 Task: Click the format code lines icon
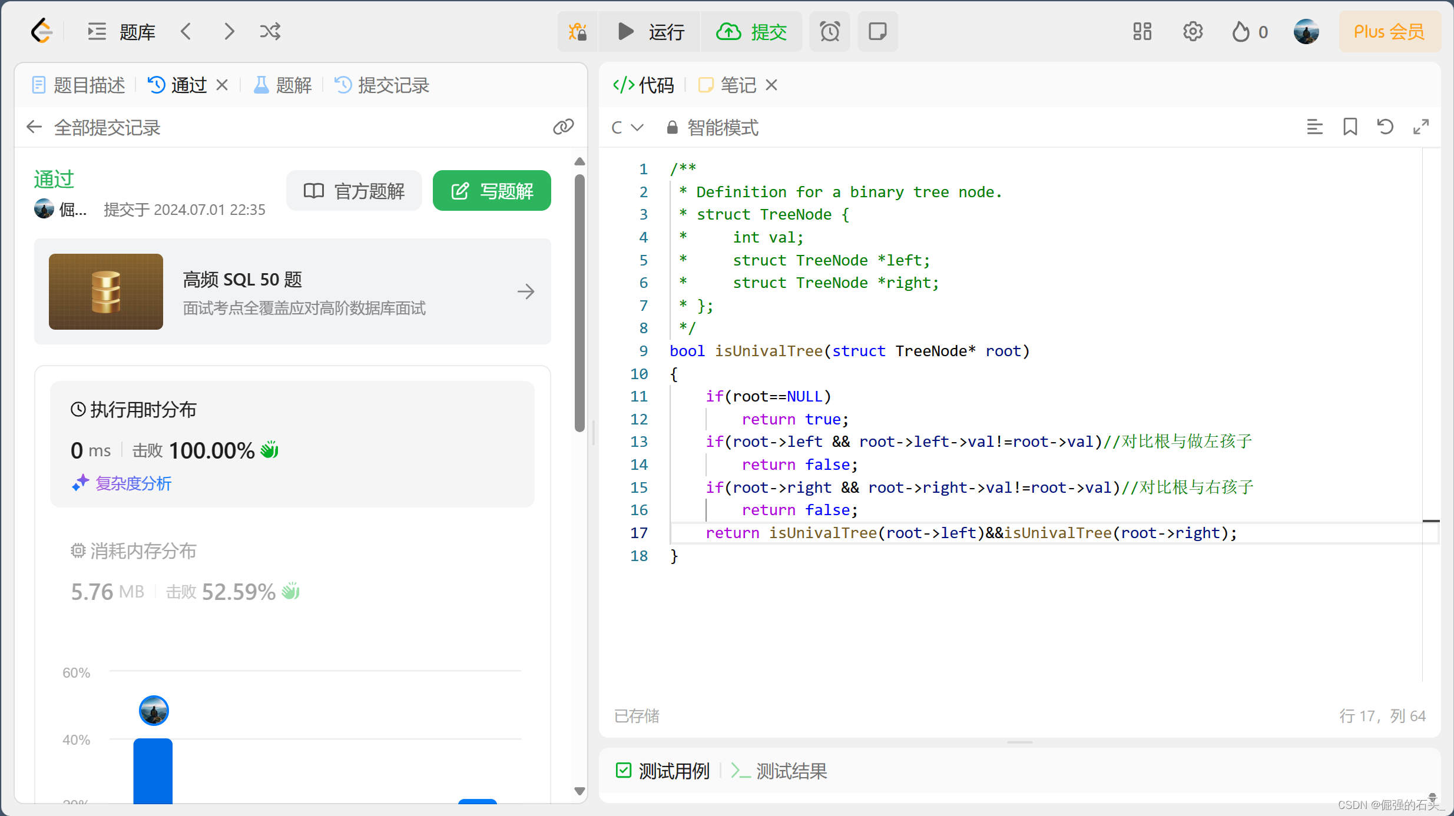(1314, 127)
